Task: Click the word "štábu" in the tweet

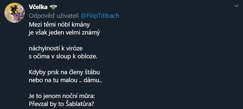Action: (92, 73)
